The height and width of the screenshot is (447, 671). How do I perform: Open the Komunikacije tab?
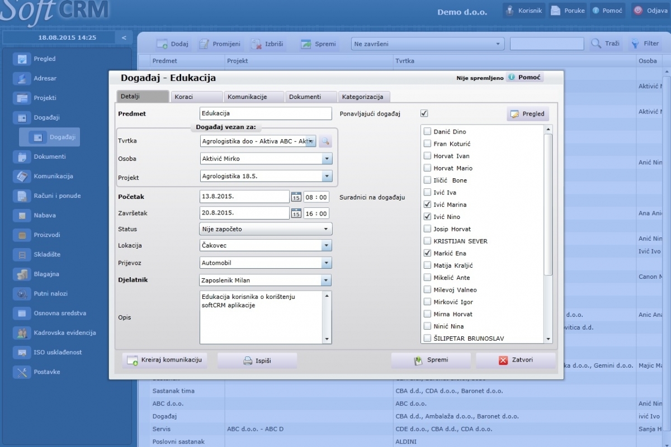click(254, 97)
